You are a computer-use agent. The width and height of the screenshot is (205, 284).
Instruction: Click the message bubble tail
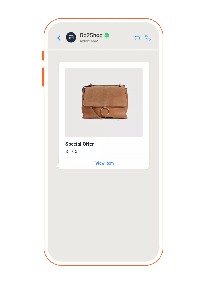[57, 165]
